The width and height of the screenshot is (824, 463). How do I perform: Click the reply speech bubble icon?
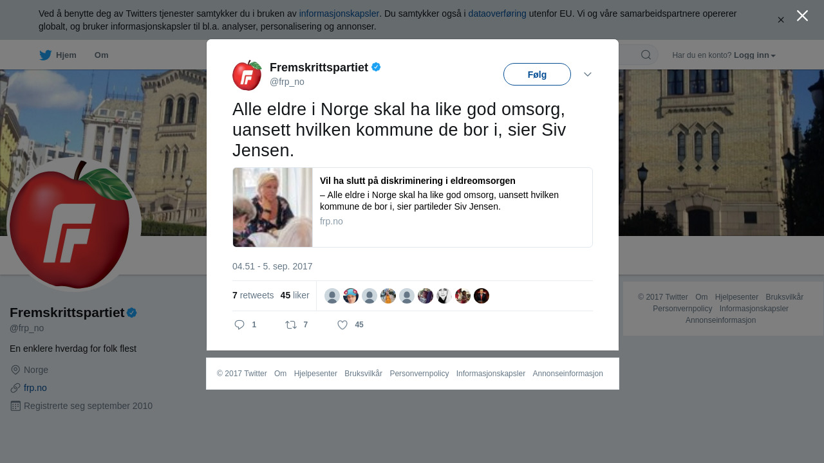coord(239,325)
